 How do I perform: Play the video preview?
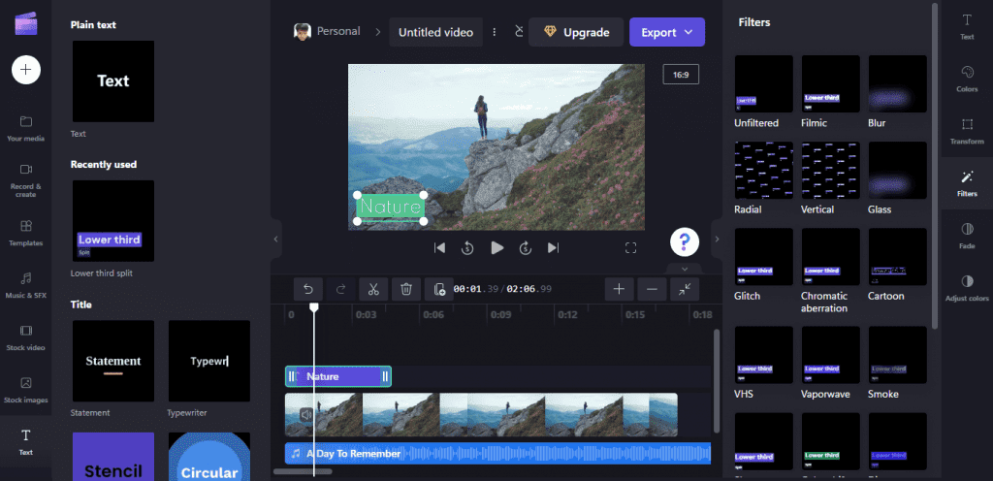click(497, 248)
